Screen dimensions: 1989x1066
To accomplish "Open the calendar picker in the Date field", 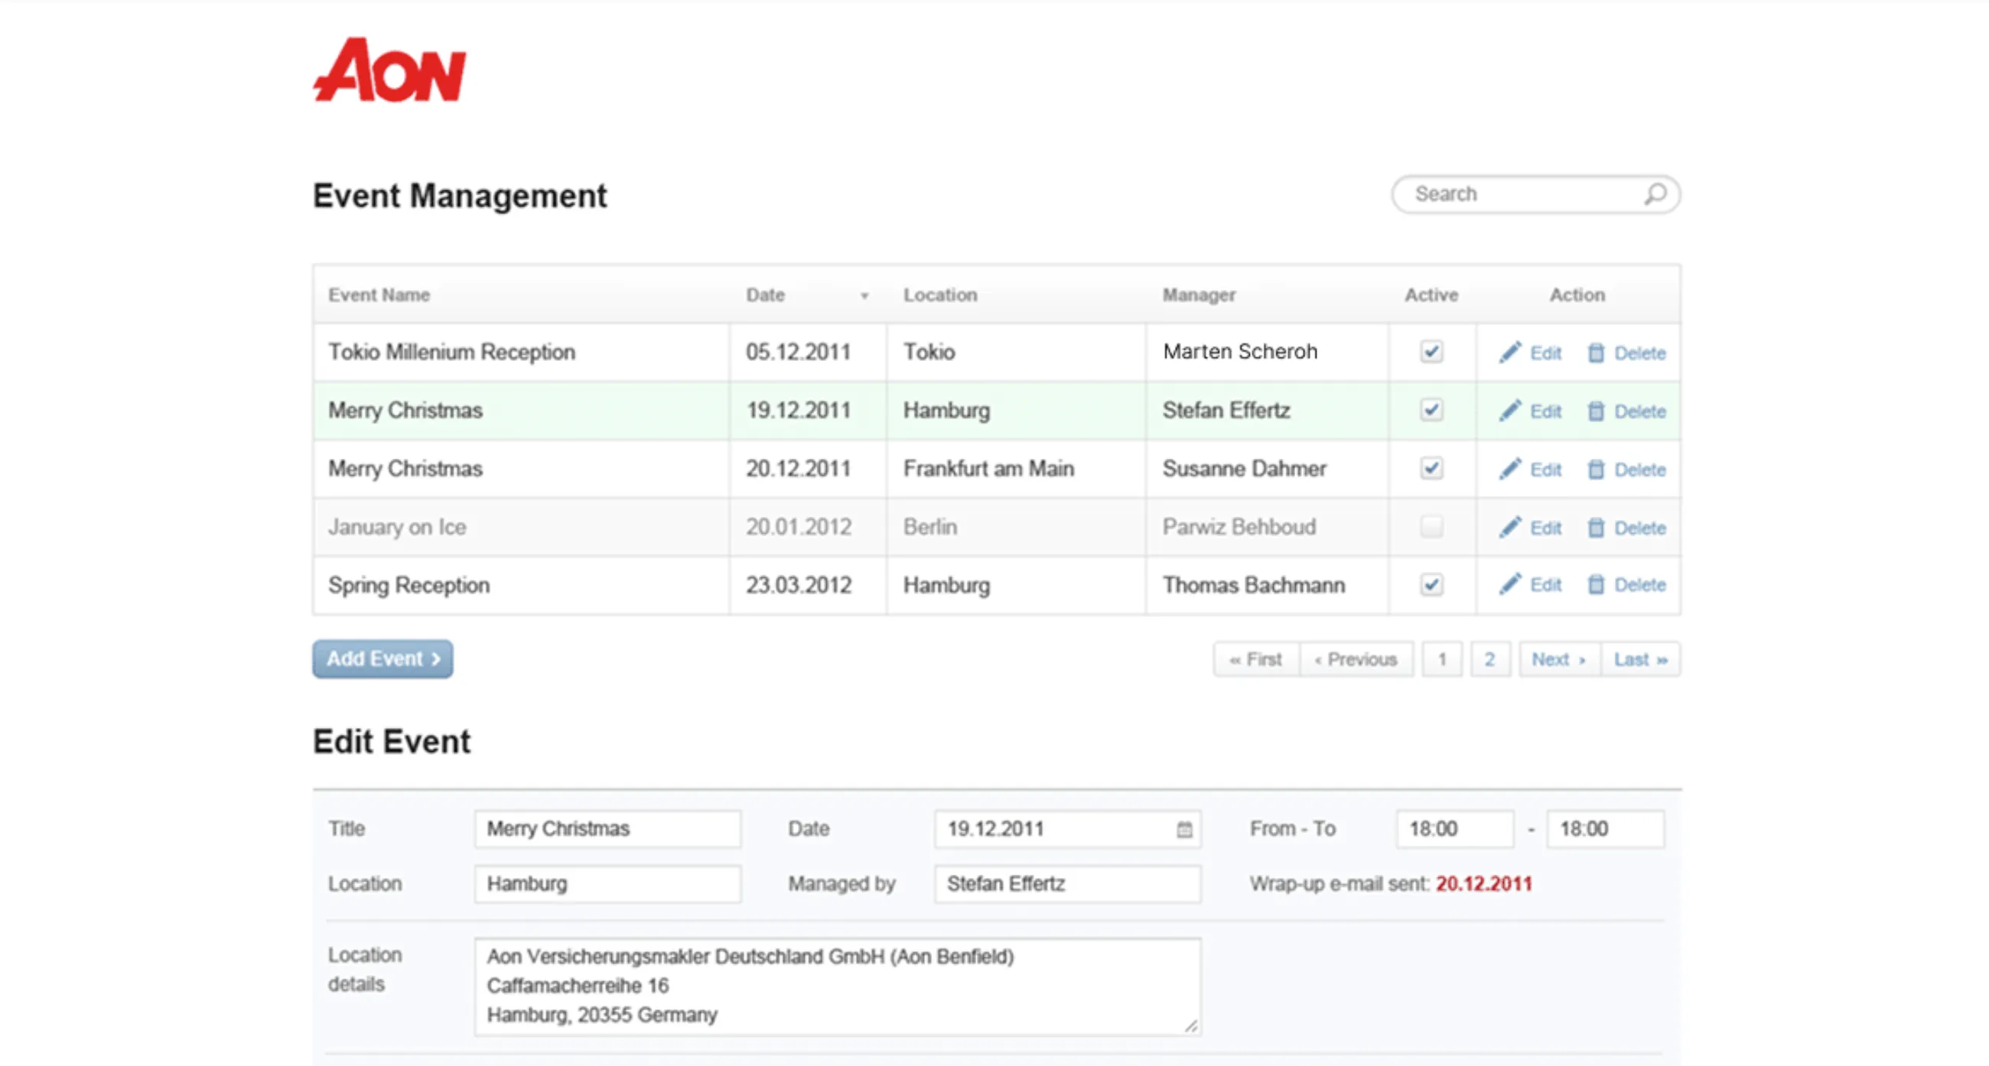I will coord(1183,830).
